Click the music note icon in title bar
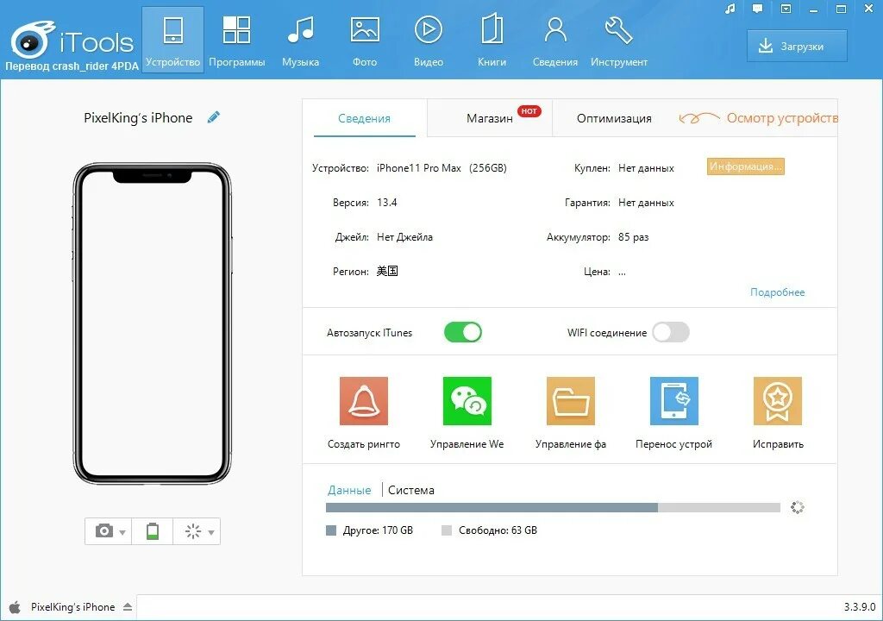 [730, 9]
